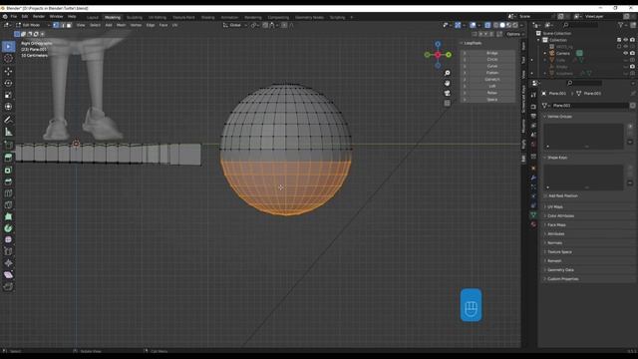
Task: Open the Edit Mode dropdown
Action: (x=33, y=25)
